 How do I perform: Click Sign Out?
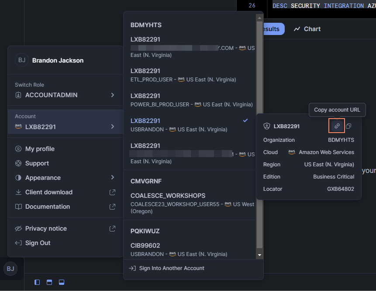(38, 243)
